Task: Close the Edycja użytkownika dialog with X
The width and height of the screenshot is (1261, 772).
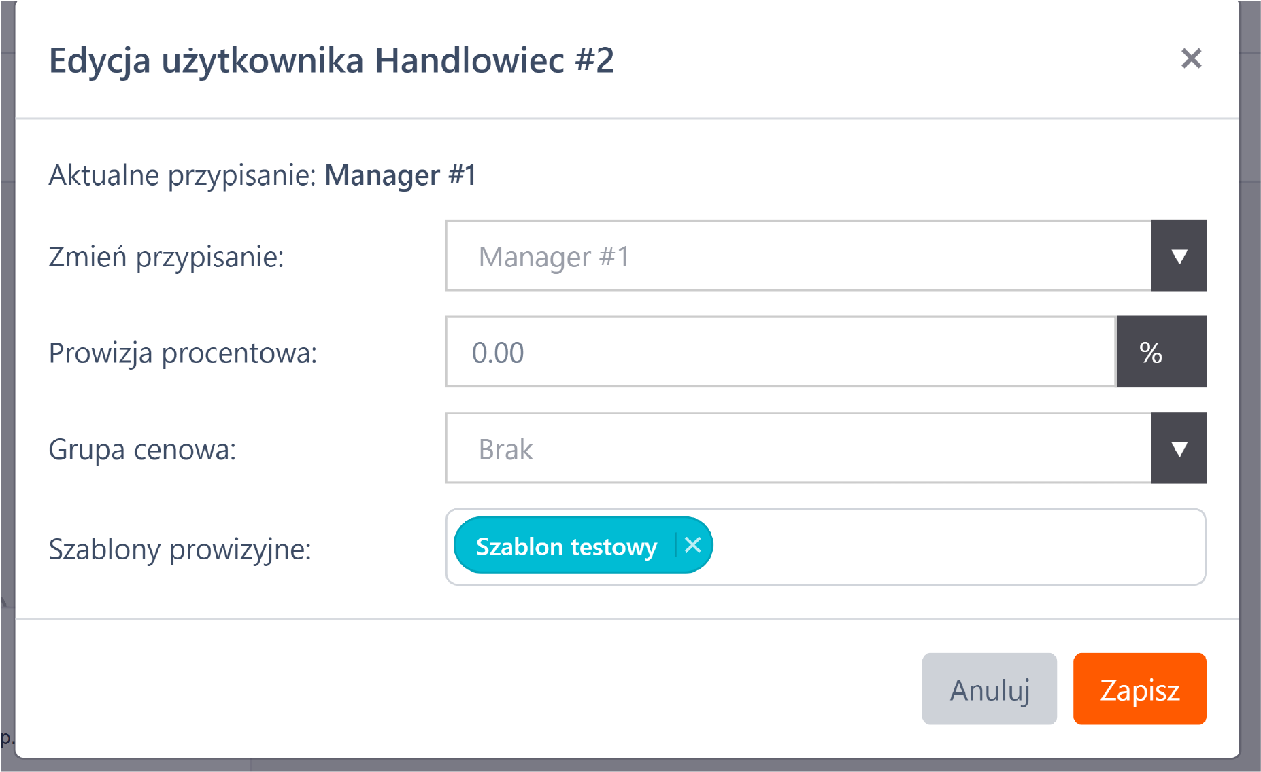Action: tap(1191, 59)
